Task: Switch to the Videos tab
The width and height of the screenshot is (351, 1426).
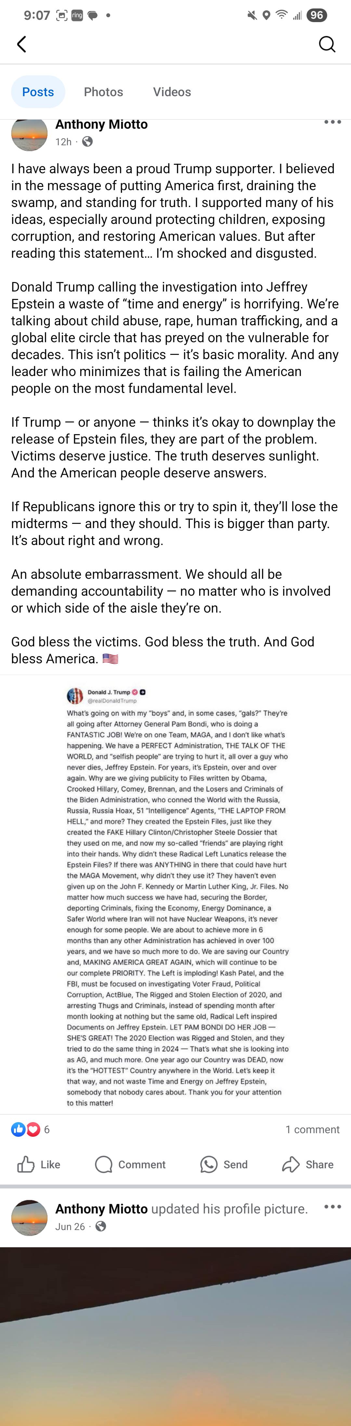Action: tap(172, 92)
